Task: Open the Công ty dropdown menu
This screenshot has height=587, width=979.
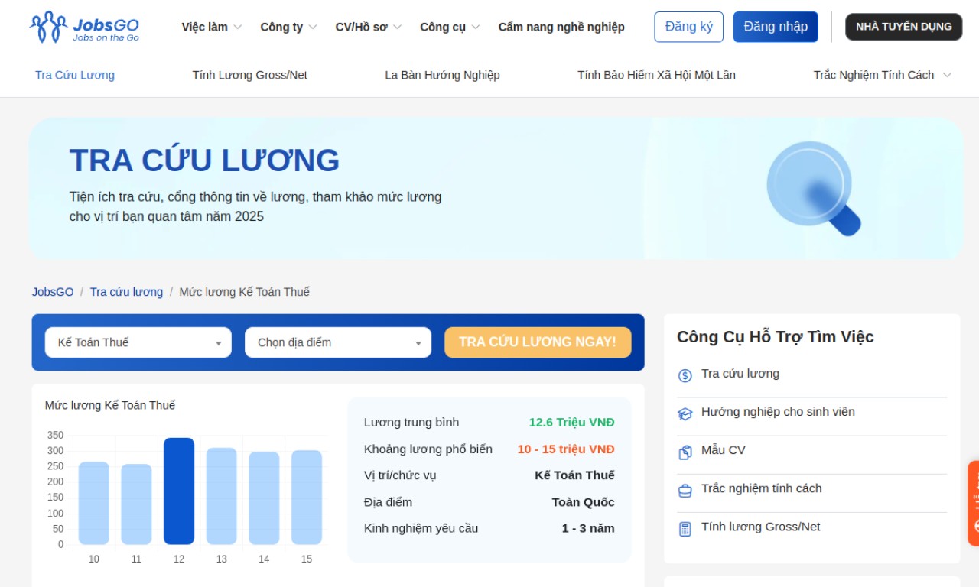Action: pos(288,27)
